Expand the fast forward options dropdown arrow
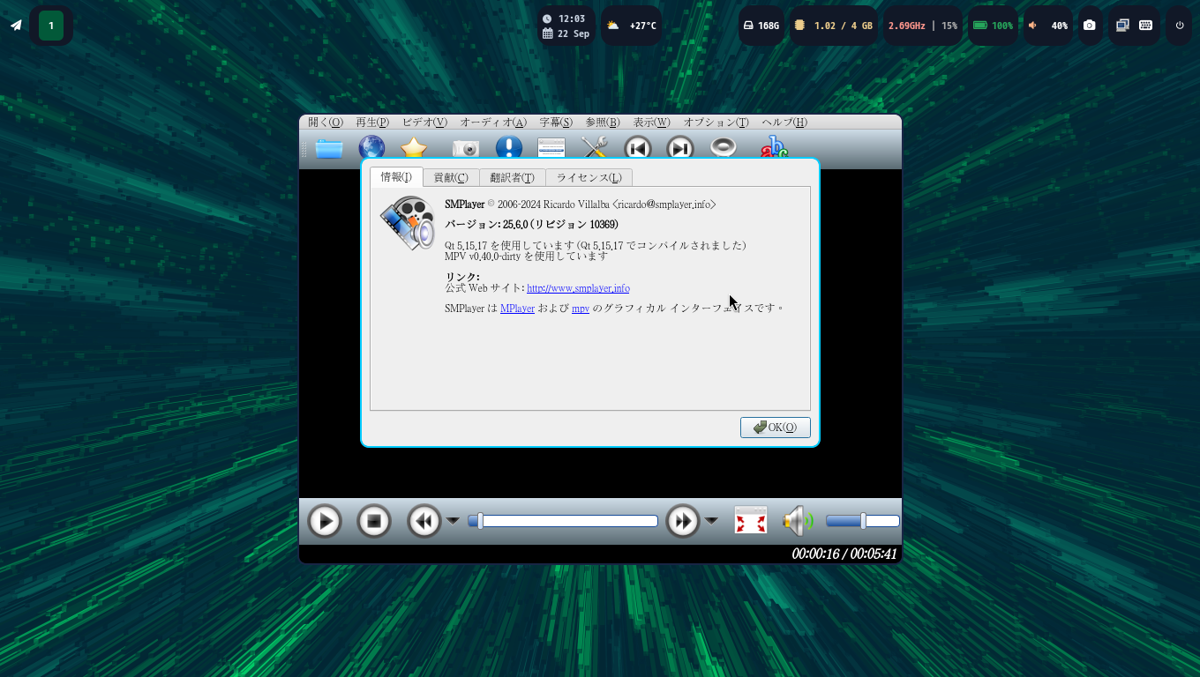1200x677 pixels. pos(711,521)
